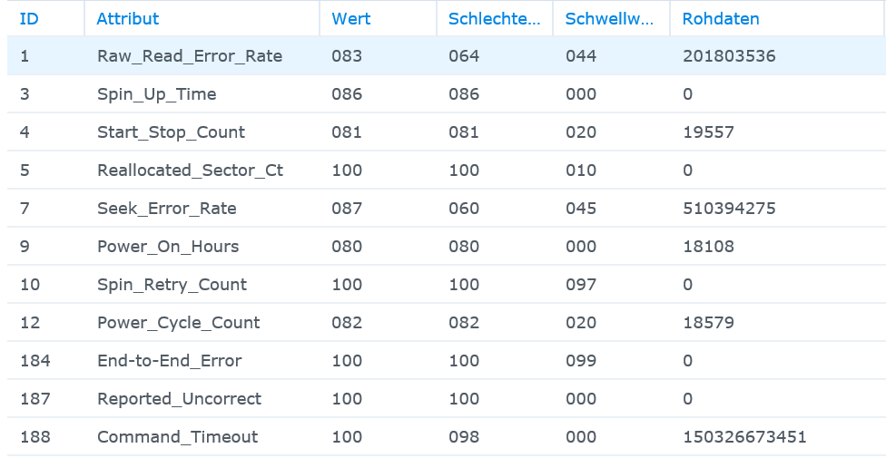Select the Seek_Error_Rate row
Screen dimensions: 886x458
pyautogui.click(x=447, y=209)
